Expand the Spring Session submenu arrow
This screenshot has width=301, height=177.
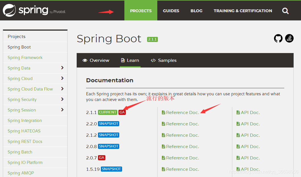(x=62, y=110)
